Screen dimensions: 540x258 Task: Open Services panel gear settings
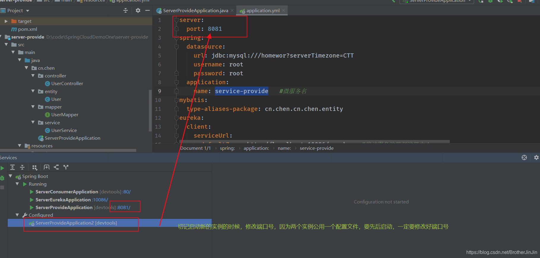536,157
